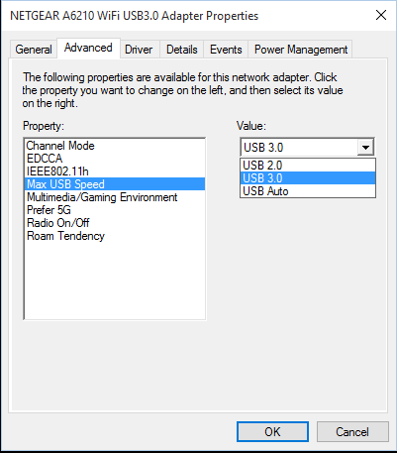Highlight the Max USB Speed property
The height and width of the screenshot is (453, 397).
(x=115, y=184)
